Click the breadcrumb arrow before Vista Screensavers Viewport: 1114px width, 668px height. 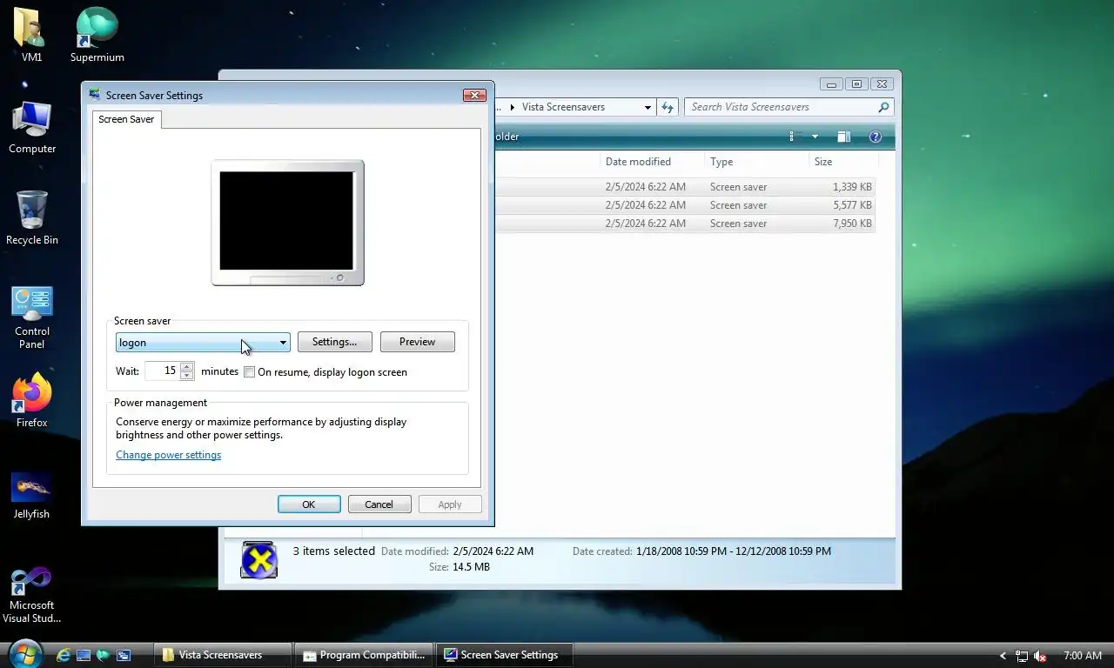click(x=513, y=107)
